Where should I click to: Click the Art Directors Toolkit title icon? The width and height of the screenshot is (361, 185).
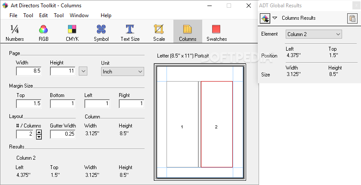pyautogui.click(x=5, y=6)
